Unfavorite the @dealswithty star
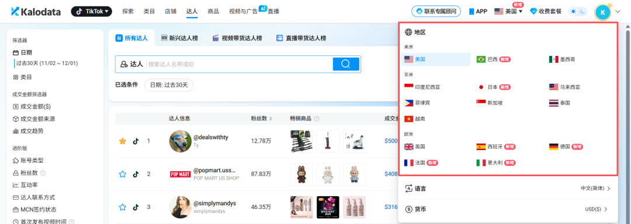631x224 pixels. click(123, 141)
